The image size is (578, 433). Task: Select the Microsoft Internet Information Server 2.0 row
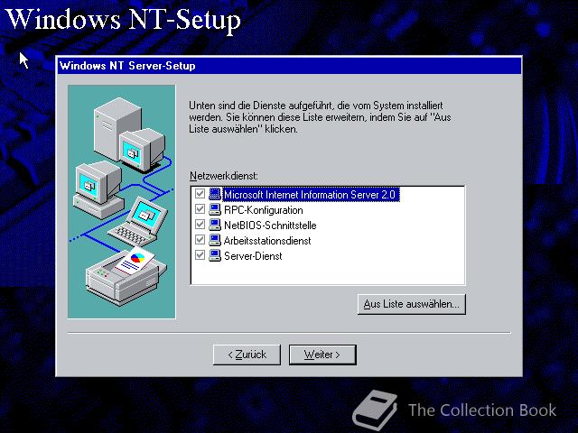[311, 195]
